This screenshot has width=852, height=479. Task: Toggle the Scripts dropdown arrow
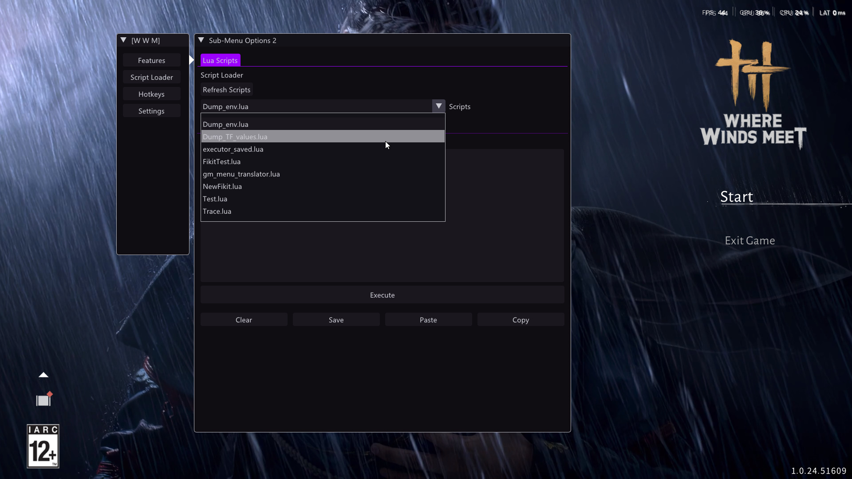coord(438,106)
